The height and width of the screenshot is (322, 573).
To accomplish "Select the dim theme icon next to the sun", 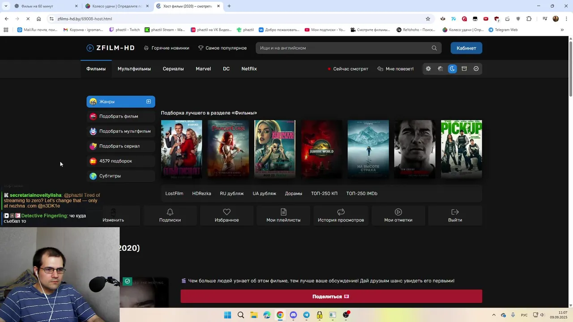I will (440, 69).
